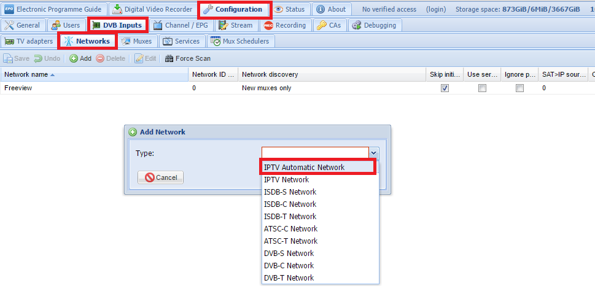Click the login link

coord(435,9)
